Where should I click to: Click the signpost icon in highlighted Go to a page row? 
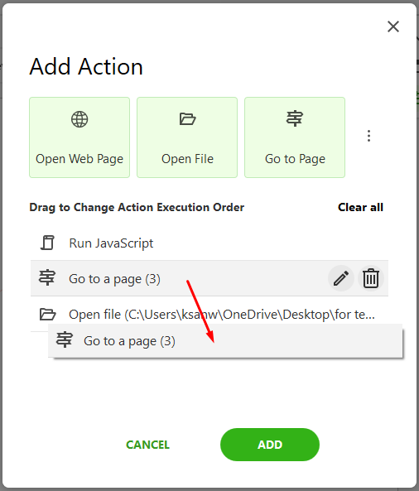tap(47, 277)
